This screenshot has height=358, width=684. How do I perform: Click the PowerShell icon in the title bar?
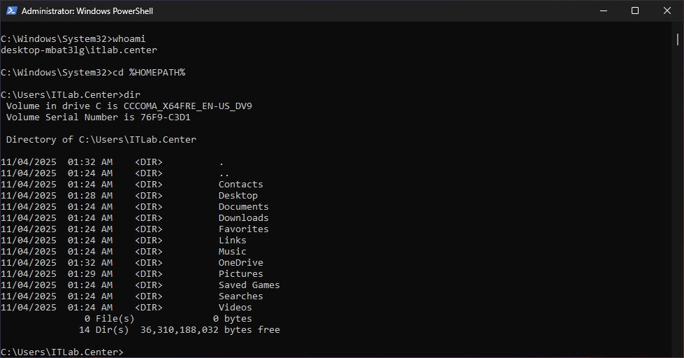click(11, 11)
